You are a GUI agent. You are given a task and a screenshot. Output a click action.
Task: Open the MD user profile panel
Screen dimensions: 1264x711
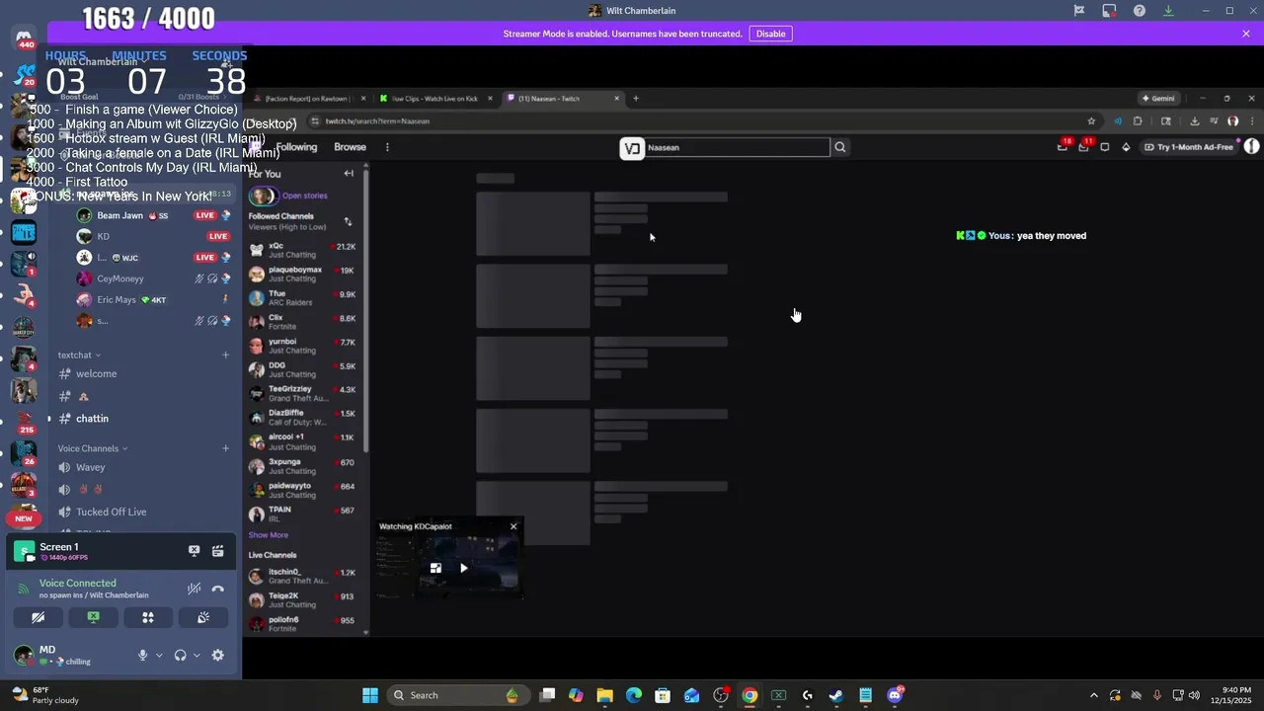[65, 655]
